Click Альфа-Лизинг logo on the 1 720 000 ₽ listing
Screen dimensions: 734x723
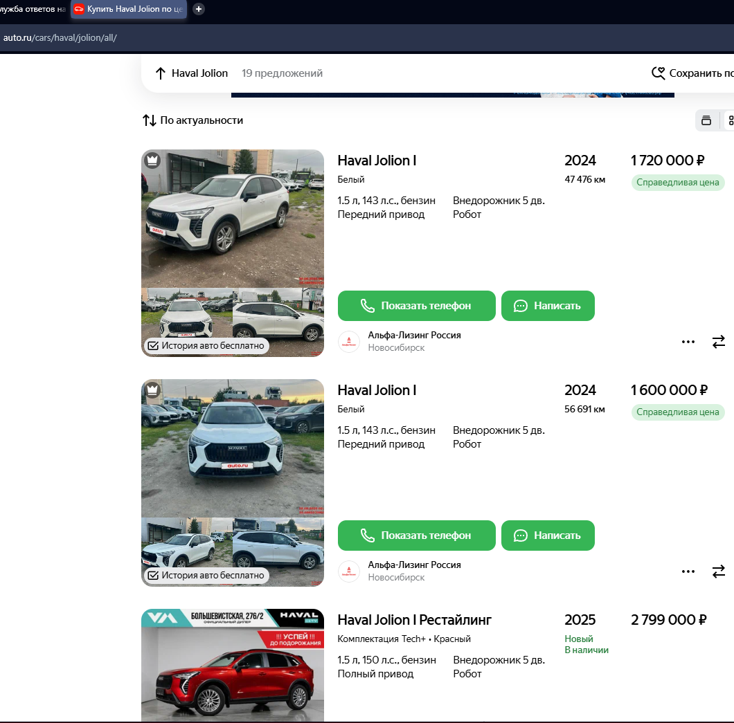click(349, 342)
